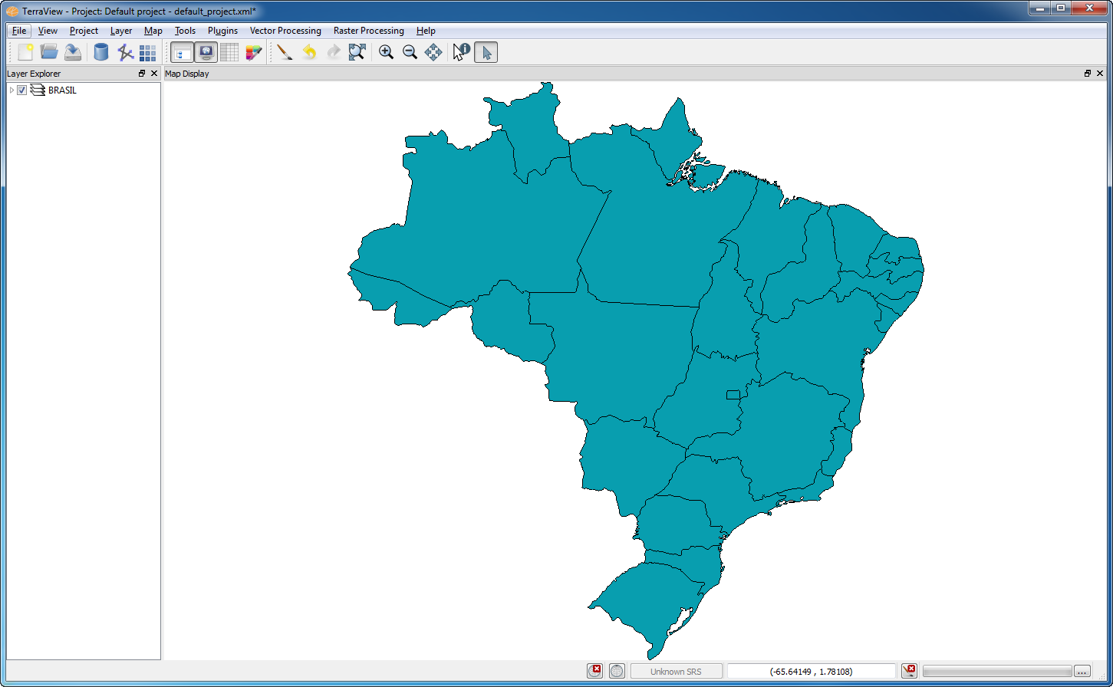1113x687 pixels.
Task: Select the Pan arrows tool
Action: (433, 52)
